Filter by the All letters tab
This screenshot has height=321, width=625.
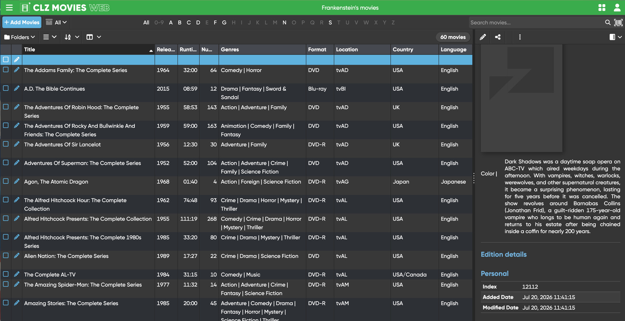(x=146, y=22)
